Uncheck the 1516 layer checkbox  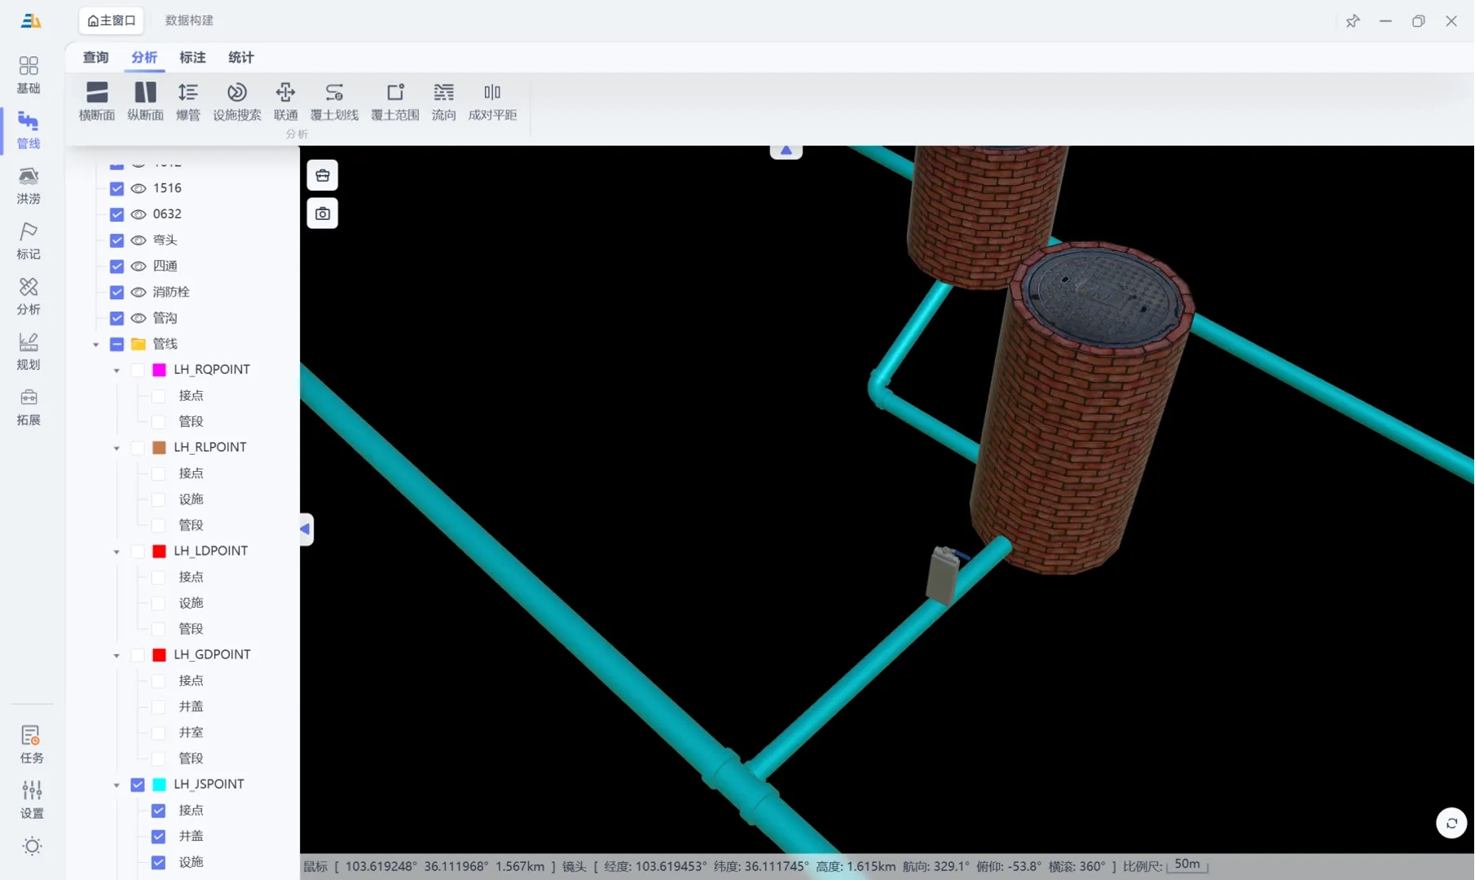(x=117, y=188)
